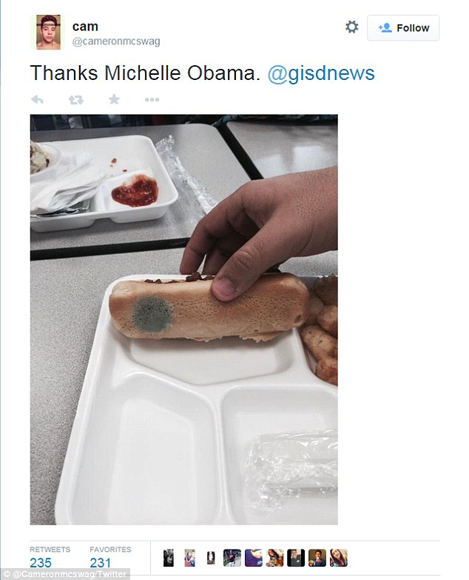Open the last avatar in the row
The image size is (469, 580).
[339, 558]
